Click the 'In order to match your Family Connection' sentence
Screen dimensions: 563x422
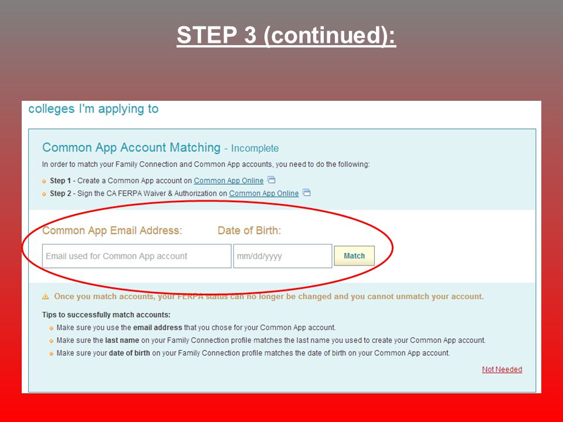coord(206,164)
